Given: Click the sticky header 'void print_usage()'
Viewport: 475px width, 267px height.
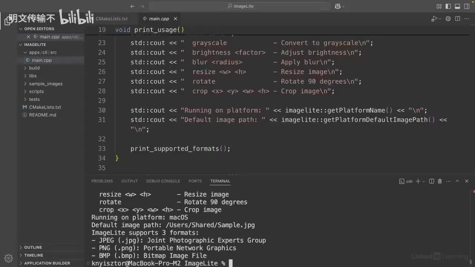Looking at the screenshot, I should (150, 30).
